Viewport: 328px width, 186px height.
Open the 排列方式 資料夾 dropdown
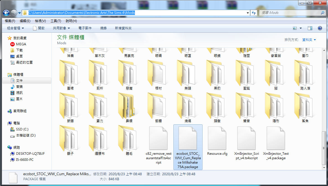pos(309,40)
